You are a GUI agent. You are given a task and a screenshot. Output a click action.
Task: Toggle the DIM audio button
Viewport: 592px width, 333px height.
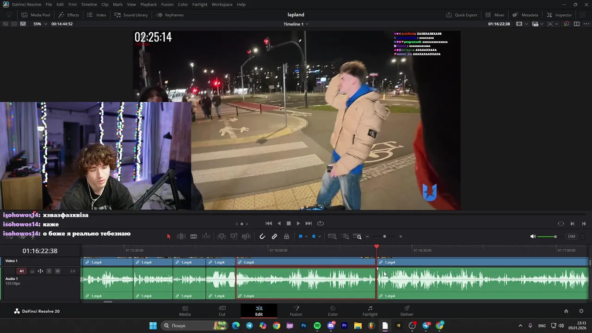click(572, 236)
